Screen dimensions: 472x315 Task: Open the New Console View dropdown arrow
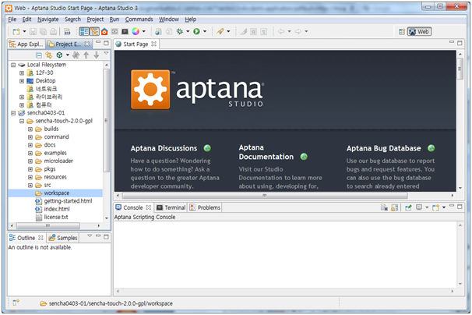coord(444,207)
